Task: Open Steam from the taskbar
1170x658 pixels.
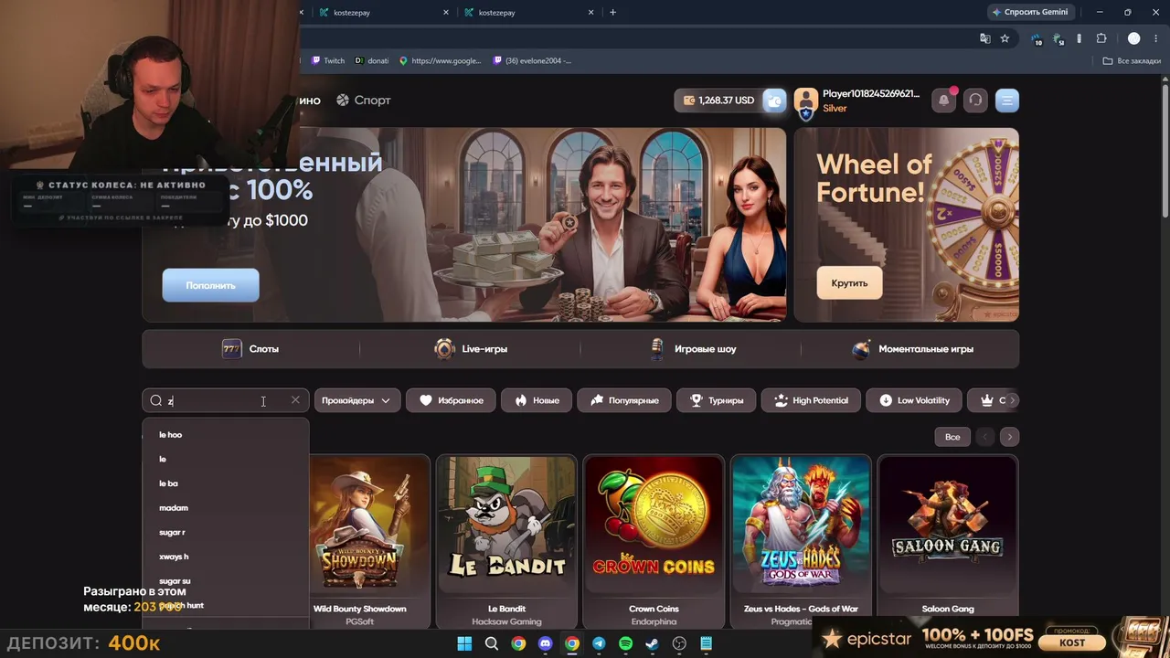Action: pyautogui.click(x=652, y=643)
